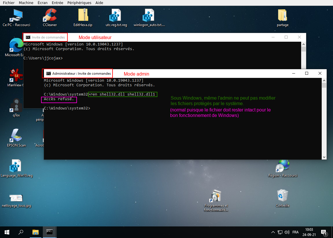Select the partage folder on the desktop

(x=282, y=15)
